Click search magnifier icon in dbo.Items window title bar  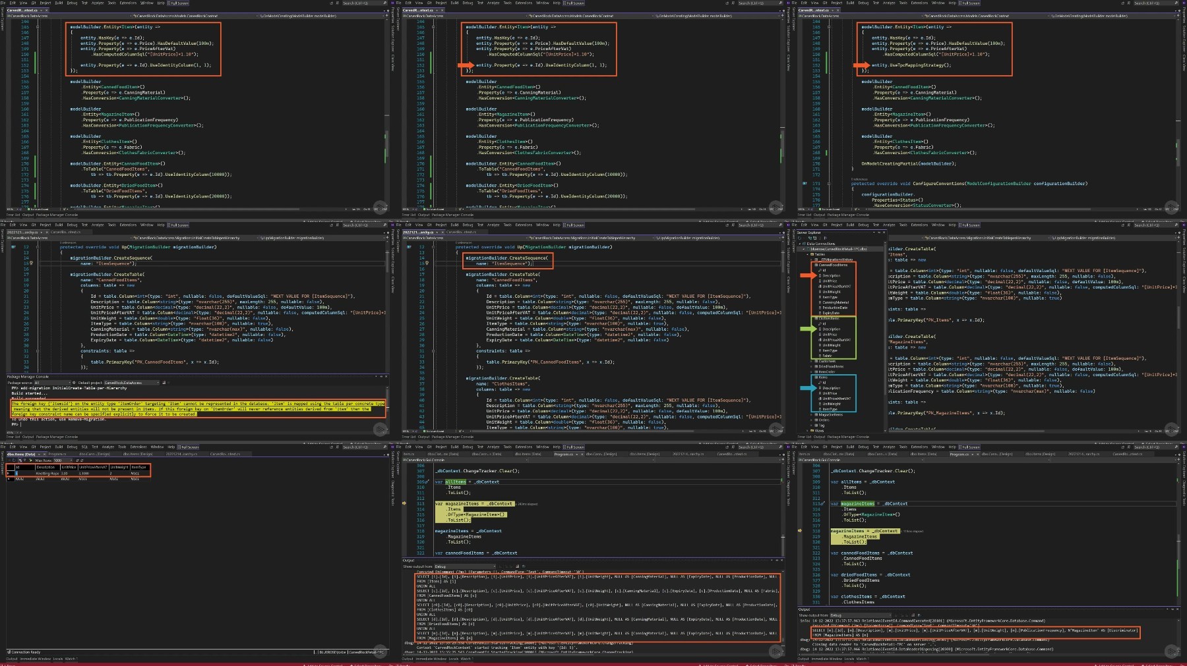pos(385,447)
